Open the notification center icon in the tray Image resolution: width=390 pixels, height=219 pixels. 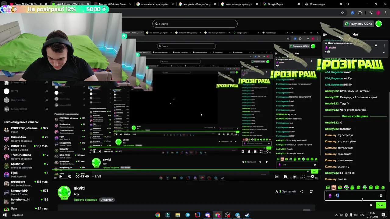(384, 215)
